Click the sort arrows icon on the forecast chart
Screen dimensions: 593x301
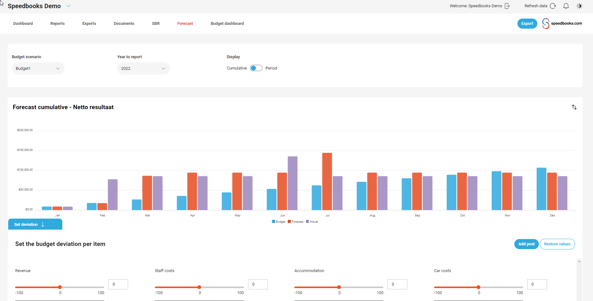(574, 107)
